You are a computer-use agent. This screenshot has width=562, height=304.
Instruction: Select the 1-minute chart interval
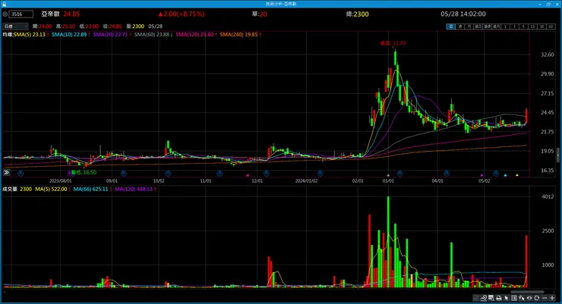point(505,27)
